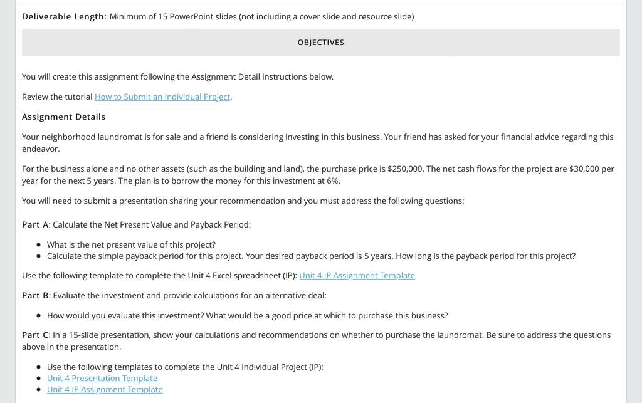
Task: Click the Part C label
Action: point(36,335)
